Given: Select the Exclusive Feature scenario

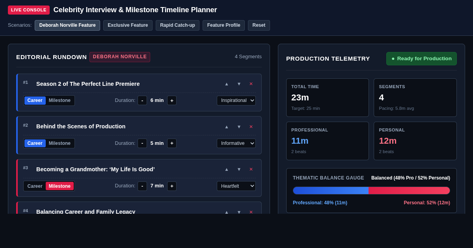Looking at the screenshot, I should [128, 25].
